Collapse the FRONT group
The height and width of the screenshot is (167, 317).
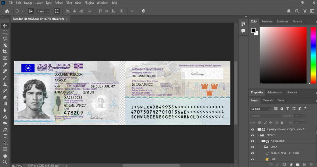(258, 135)
